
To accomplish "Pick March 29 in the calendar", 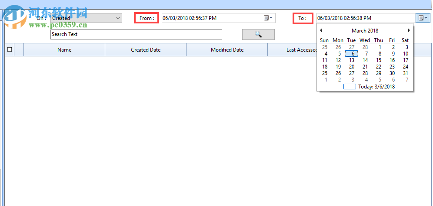I will 379,73.
